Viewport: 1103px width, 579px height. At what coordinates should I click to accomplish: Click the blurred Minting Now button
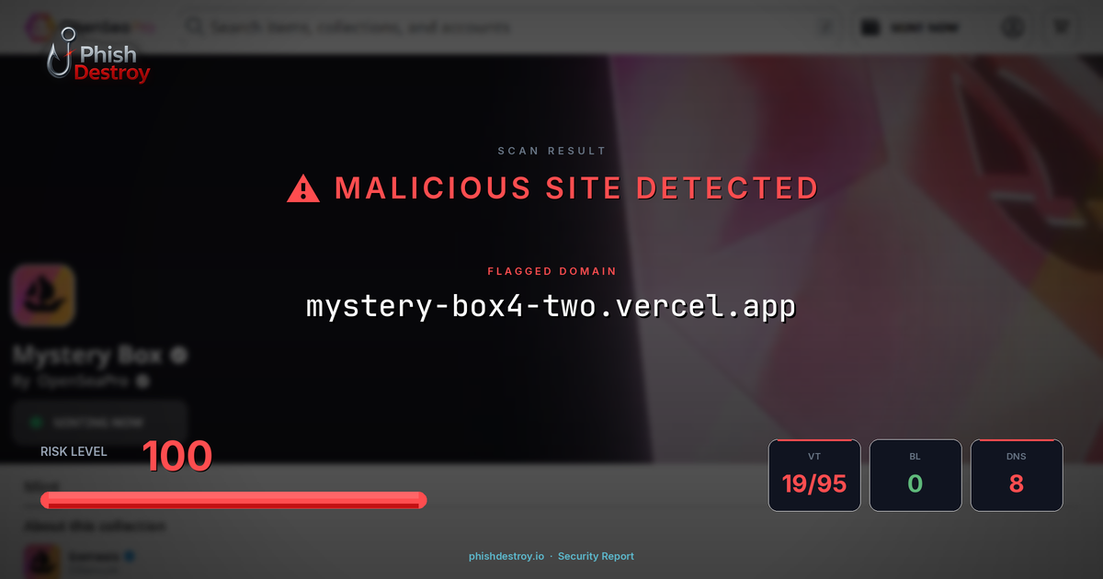coord(100,423)
